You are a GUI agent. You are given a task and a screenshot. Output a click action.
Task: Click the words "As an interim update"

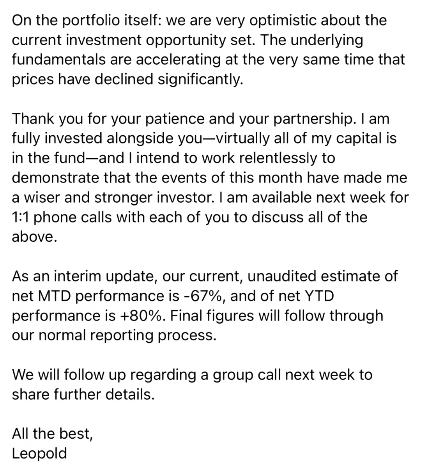(81, 276)
